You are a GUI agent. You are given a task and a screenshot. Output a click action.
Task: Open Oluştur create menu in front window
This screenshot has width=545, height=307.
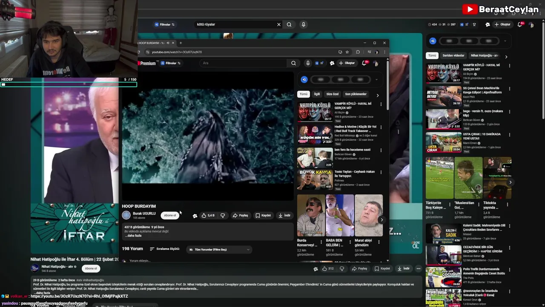(x=347, y=63)
